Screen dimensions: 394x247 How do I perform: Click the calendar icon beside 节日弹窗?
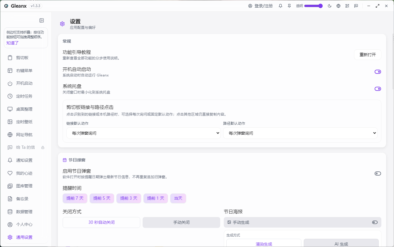(65, 160)
